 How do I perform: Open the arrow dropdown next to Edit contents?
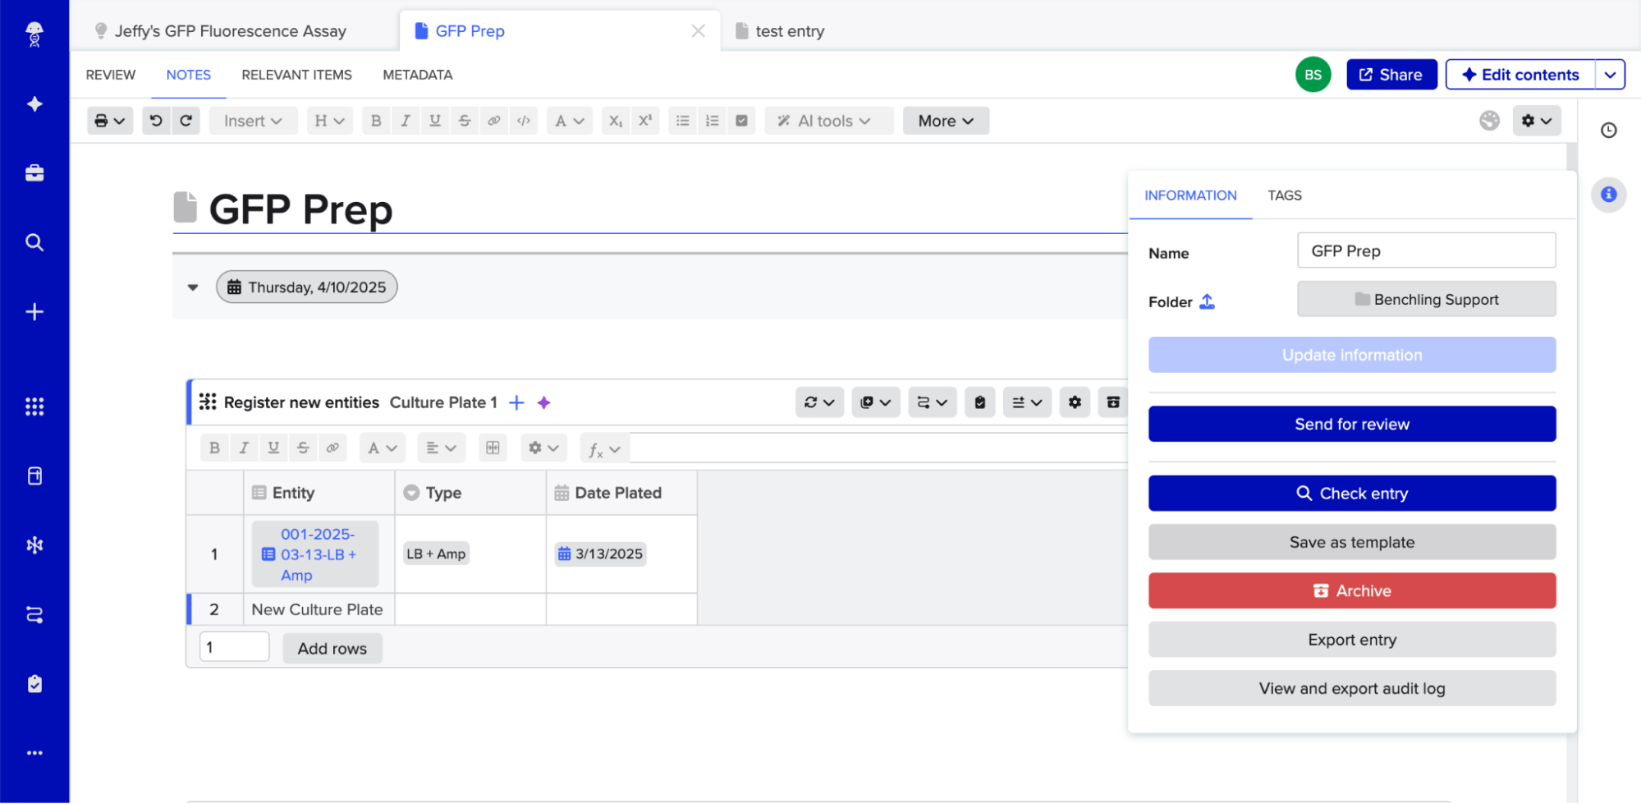click(x=1611, y=75)
